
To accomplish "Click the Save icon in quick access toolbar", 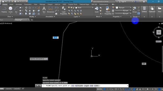I will pyautogui.click(x=9, y=2).
